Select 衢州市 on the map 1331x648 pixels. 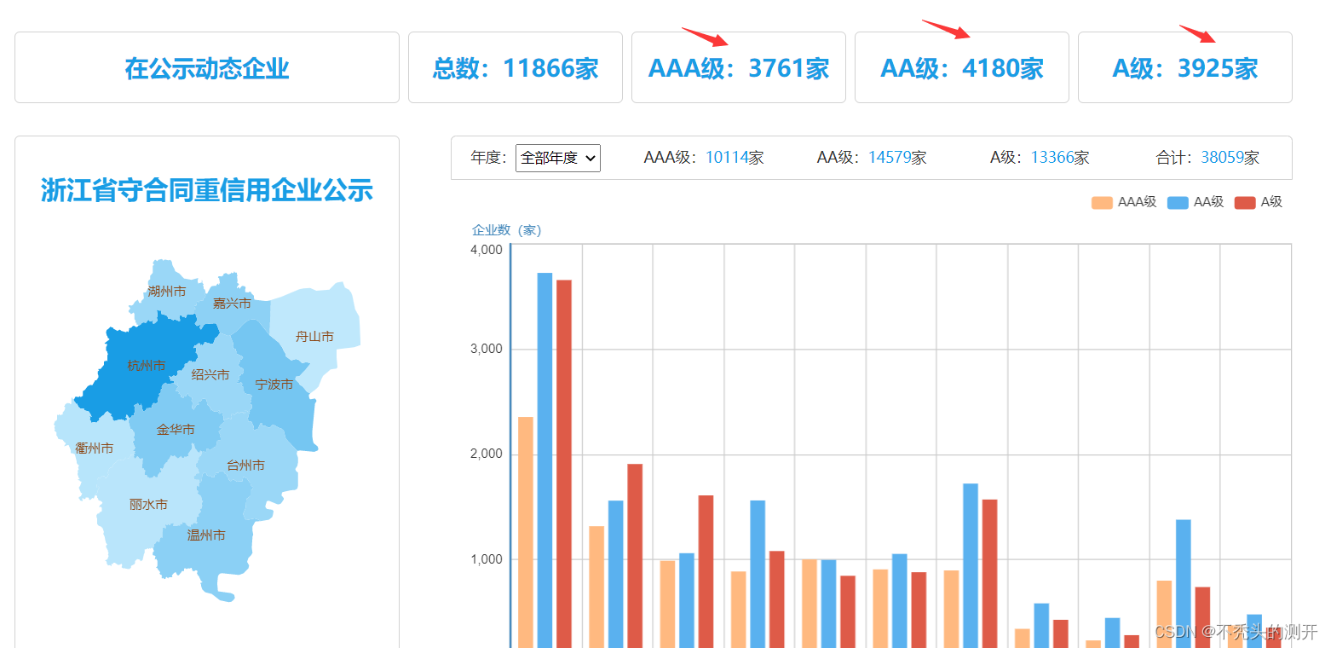pyautogui.click(x=94, y=448)
